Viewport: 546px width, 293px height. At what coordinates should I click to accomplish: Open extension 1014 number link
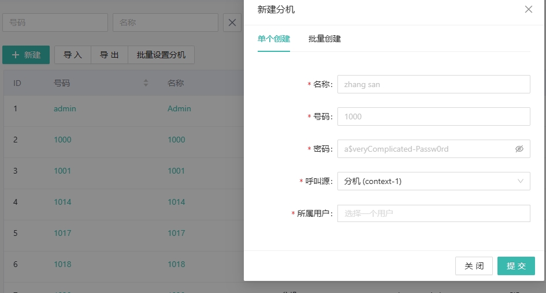(62, 202)
